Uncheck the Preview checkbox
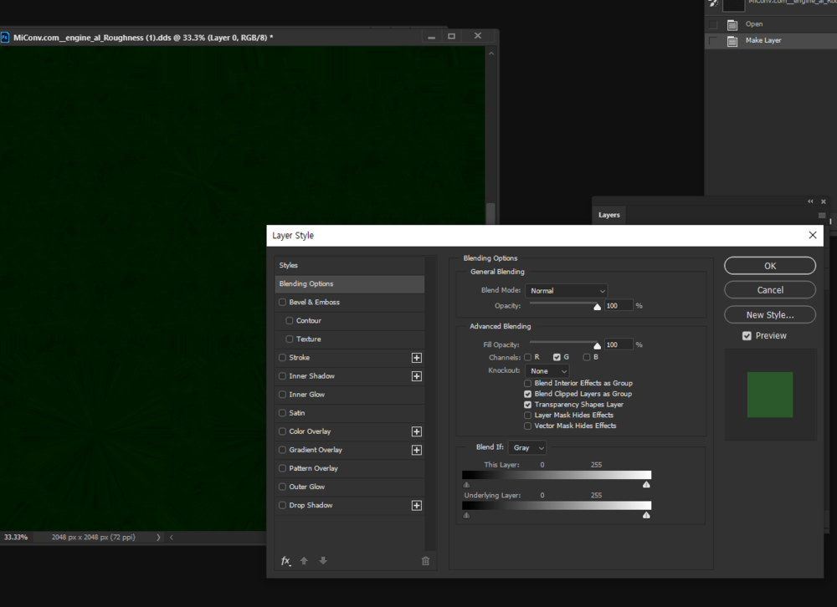Viewport: 837px width, 607px height. [x=747, y=336]
